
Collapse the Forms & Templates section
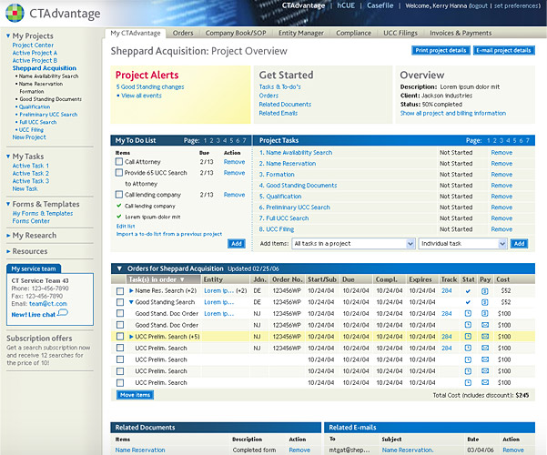(8, 204)
